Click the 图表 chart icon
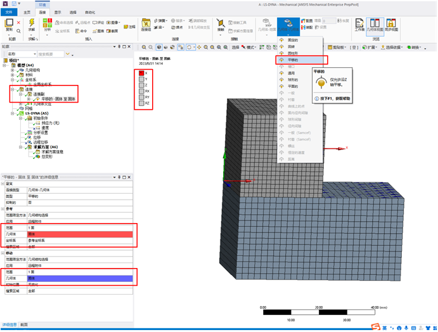 click(x=95, y=31)
